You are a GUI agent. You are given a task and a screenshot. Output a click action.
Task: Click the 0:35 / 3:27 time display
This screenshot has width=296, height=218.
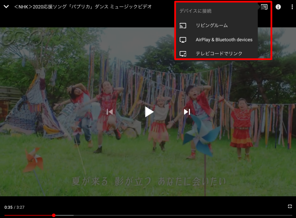pyautogui.click(x=14, y=207)
